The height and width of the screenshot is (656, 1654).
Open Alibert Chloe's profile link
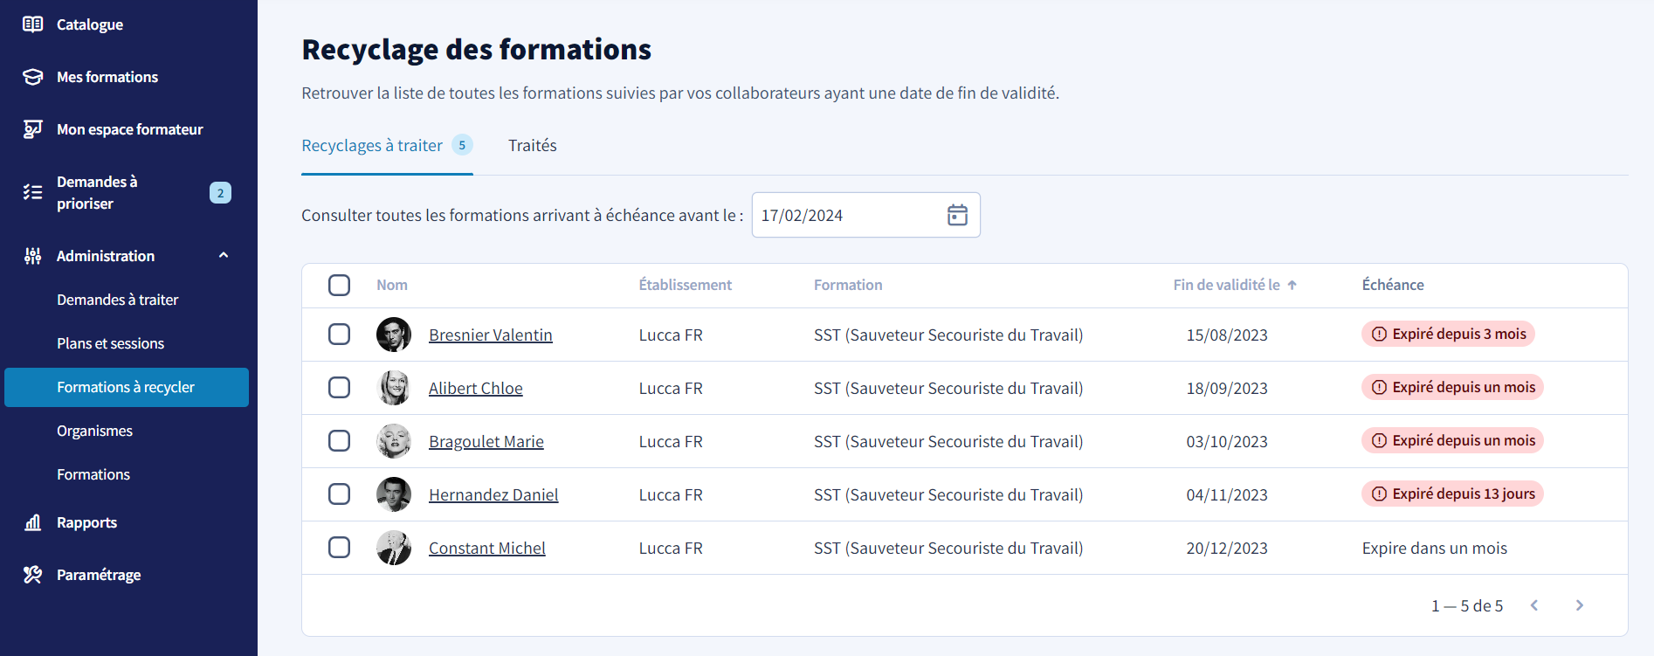[x=476, y=388]
